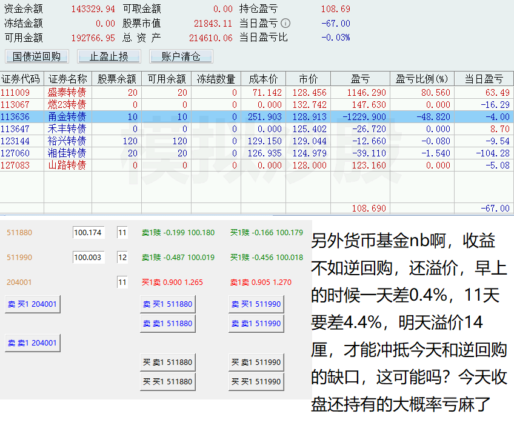Click the 止盈止损 button
Viewport: 514px width, 431px height.
click(x=109, y=56)
